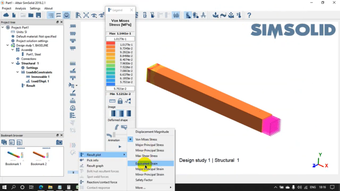Select Load/Displ. 1 in project tree
The height and width of the screenshot is (191, 340).
coord(40,81)
